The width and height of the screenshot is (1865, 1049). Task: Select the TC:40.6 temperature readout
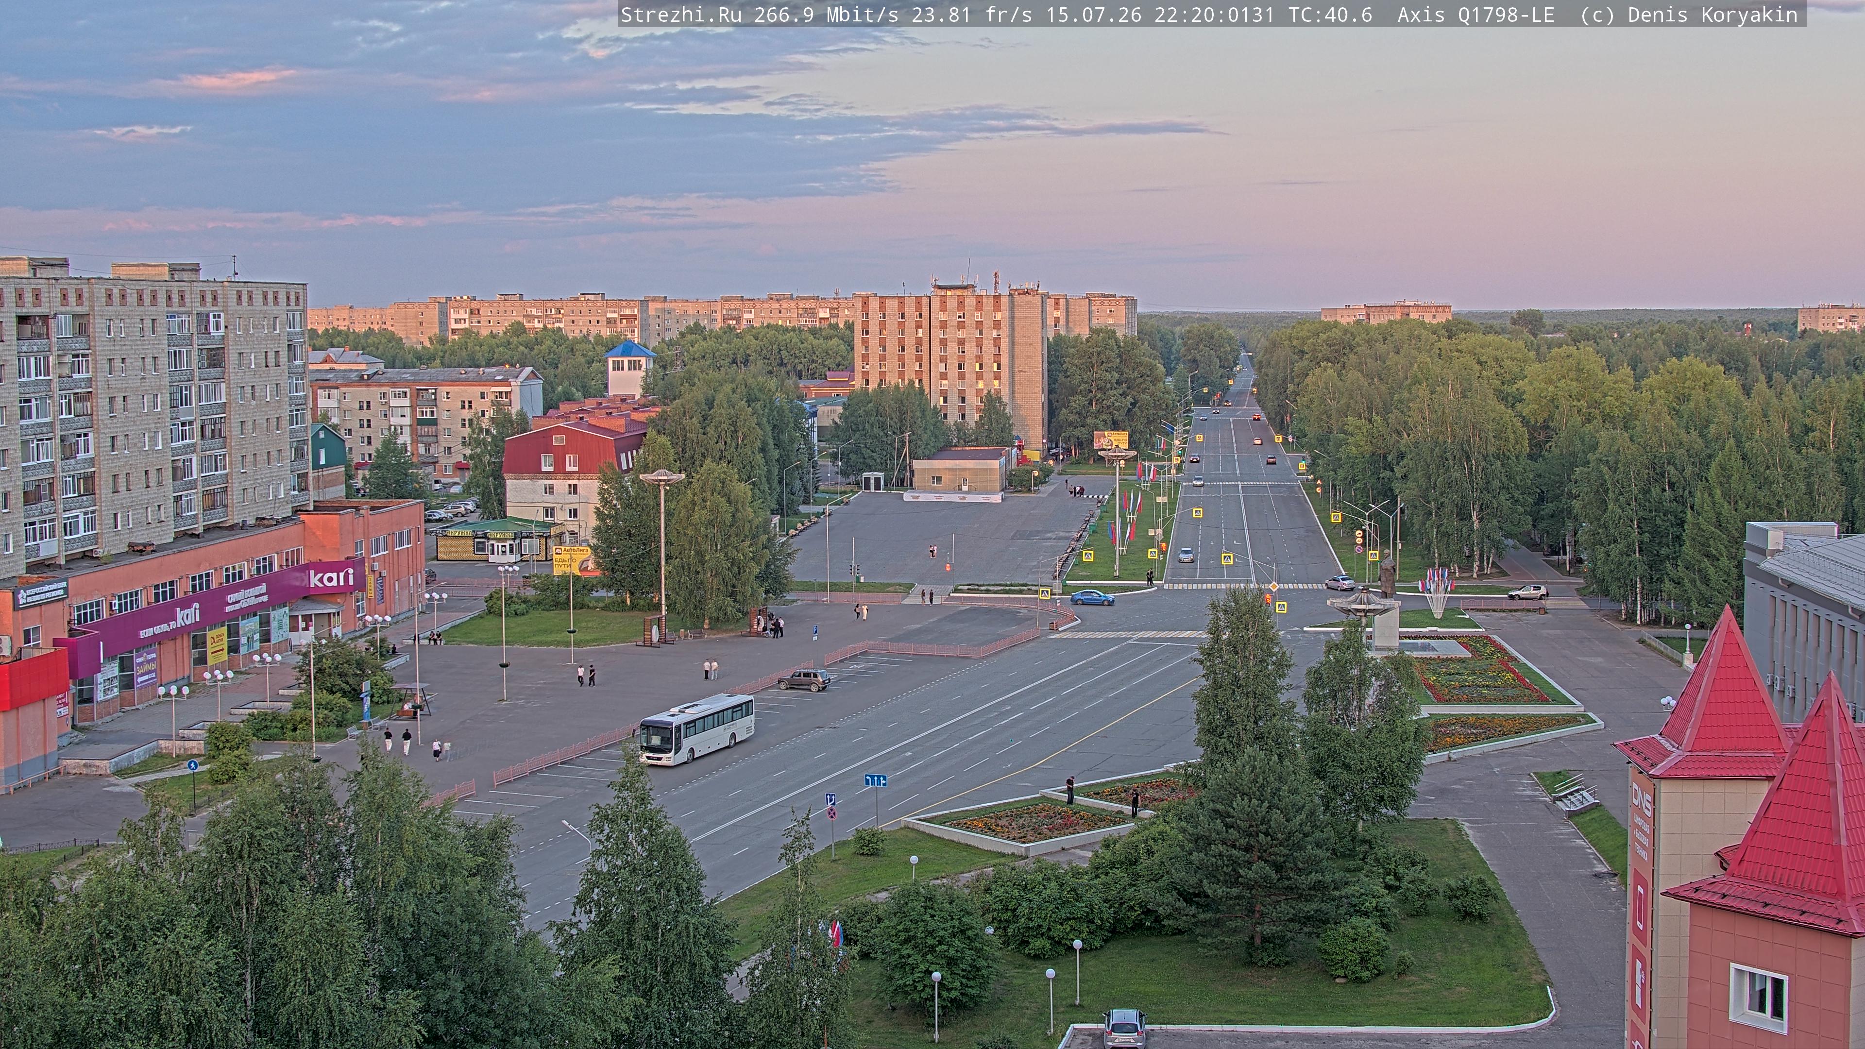pos(1330,15)
